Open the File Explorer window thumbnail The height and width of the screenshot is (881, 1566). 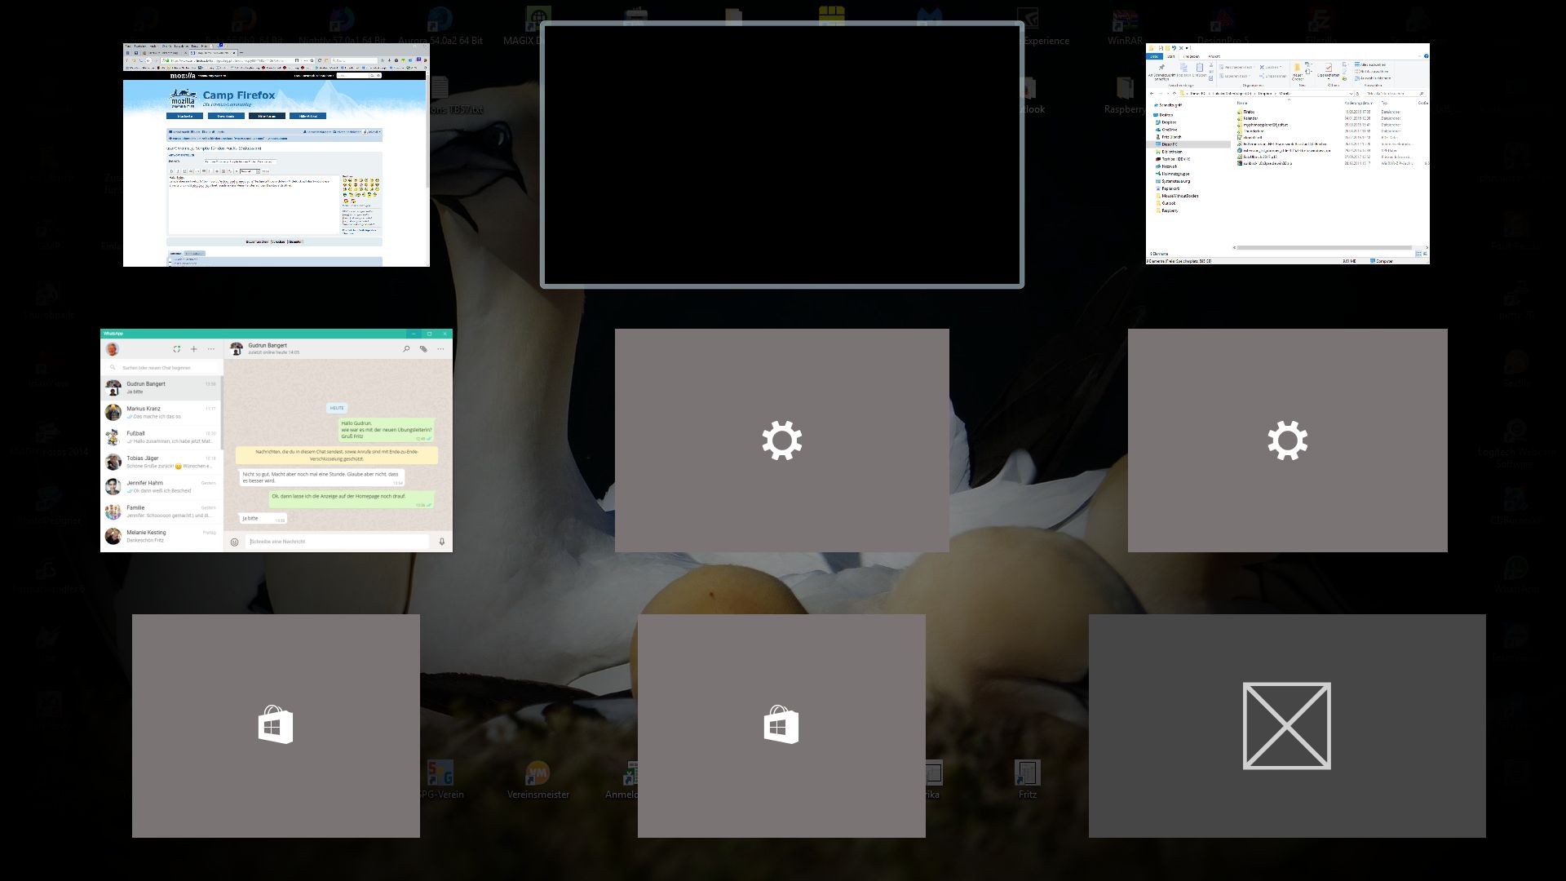(1287, 153)
